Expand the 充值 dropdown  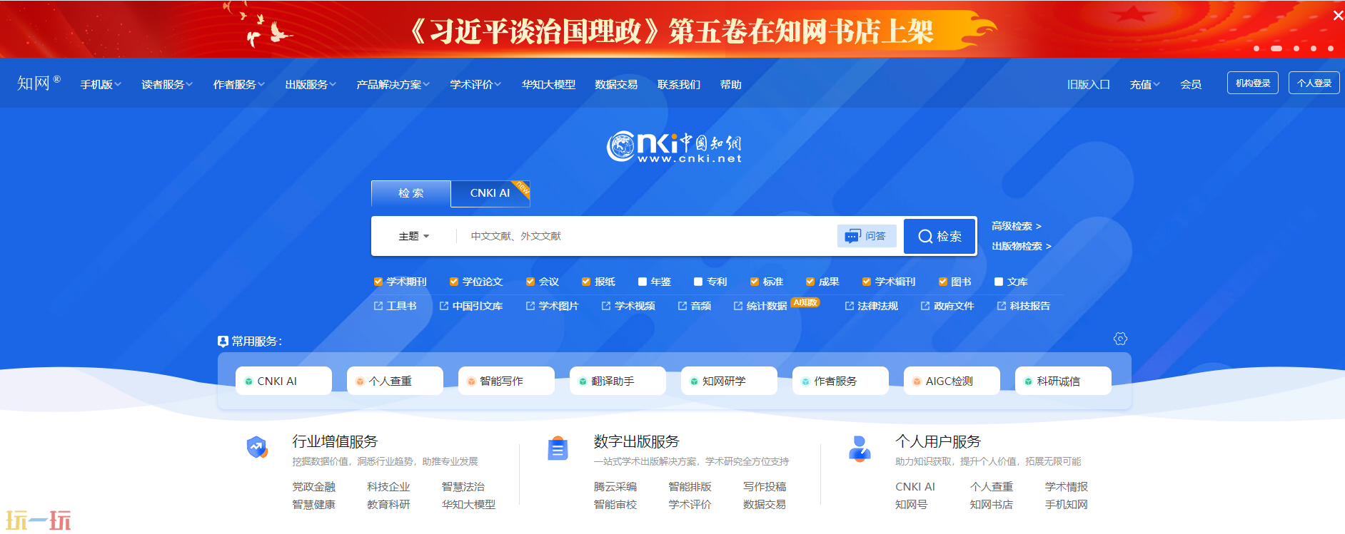coord(1144,84)
